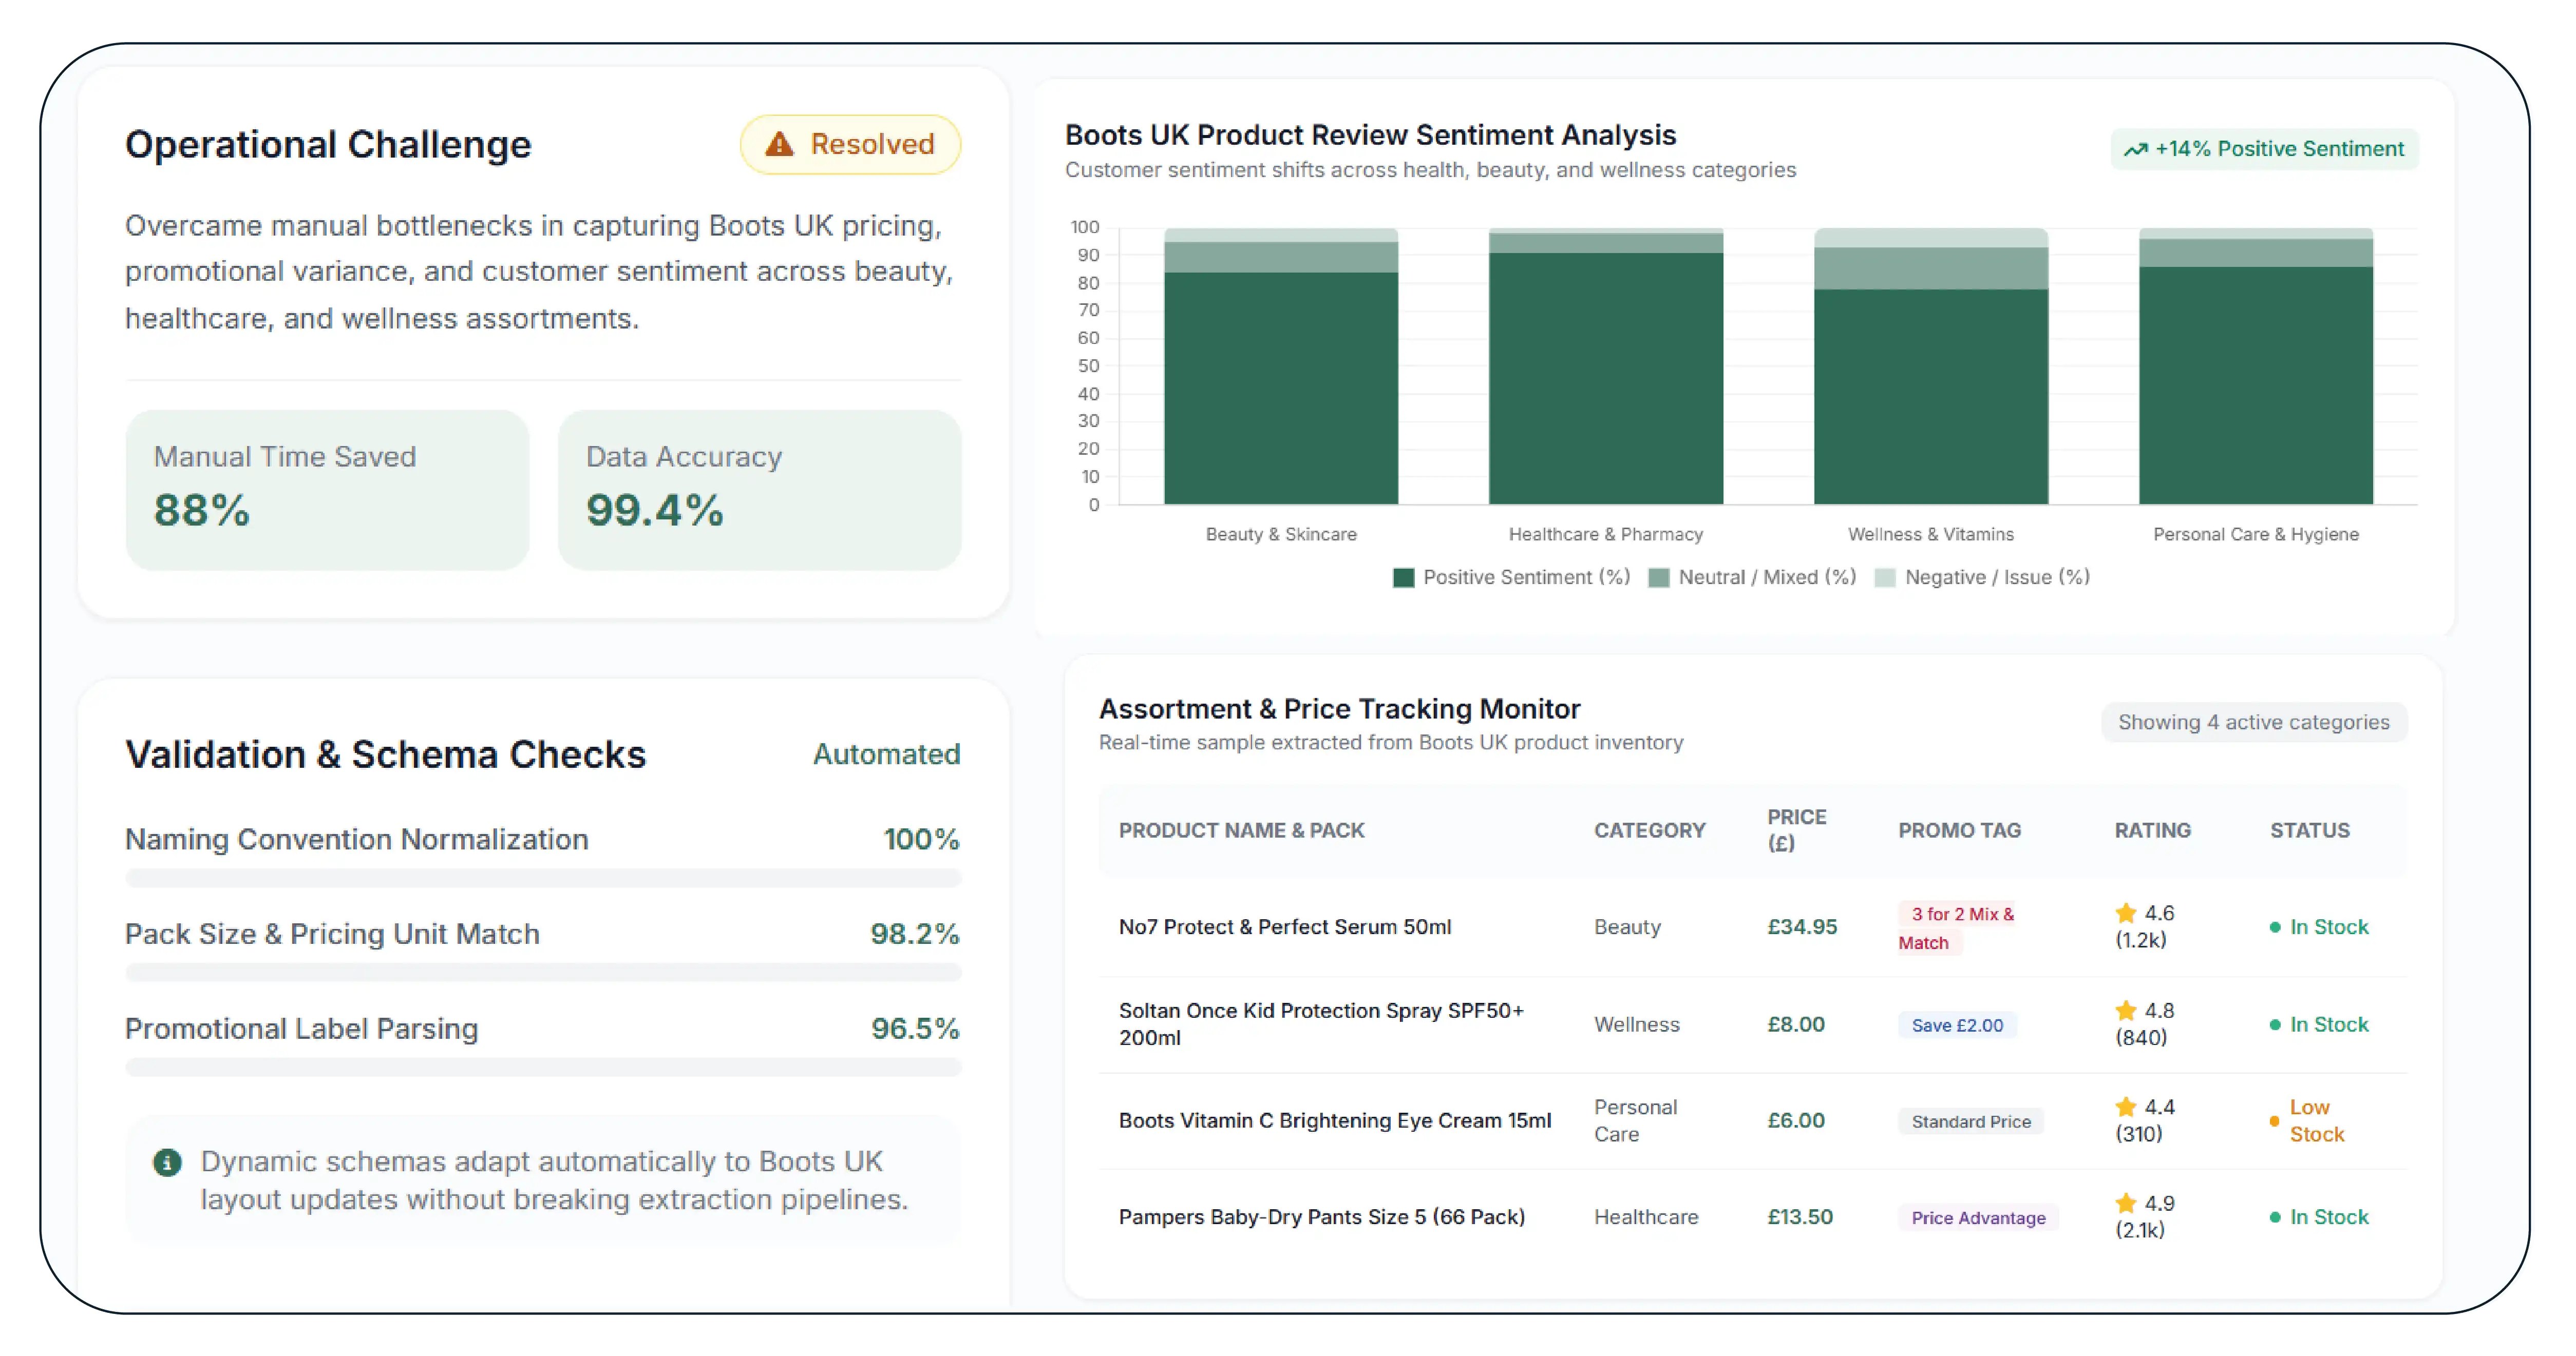Click the 'Negative / Issue (%)' legend label
This screenshot has width=2576, height=1356.
click(x=1997, y=577)
